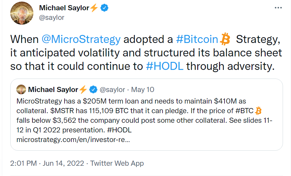Open the #Bitcoin hashtag link
Screen dimensions: 291x176
pos(197,39)
